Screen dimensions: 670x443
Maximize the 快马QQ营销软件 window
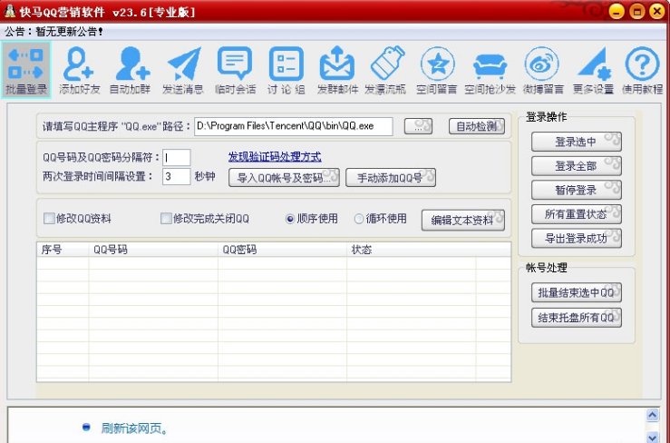click(637, 11)
